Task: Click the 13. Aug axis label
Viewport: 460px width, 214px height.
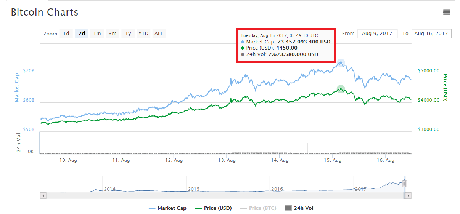Action: [227, 160]
